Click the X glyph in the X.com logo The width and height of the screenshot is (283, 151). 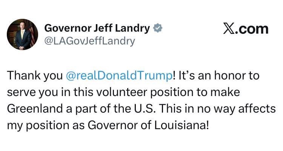point(229,29)
